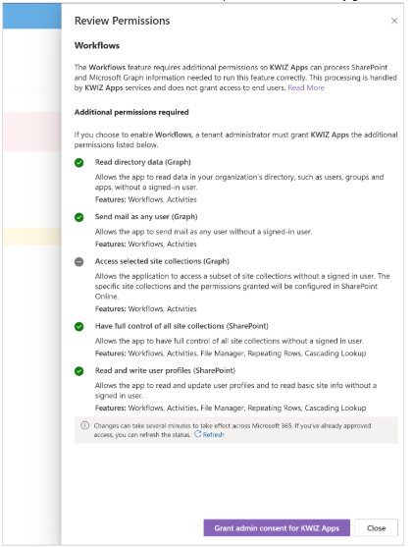This screenshot has width=414, height=547.
Task: Click the green check icon beside Have full control
Action: coord(79,326)
